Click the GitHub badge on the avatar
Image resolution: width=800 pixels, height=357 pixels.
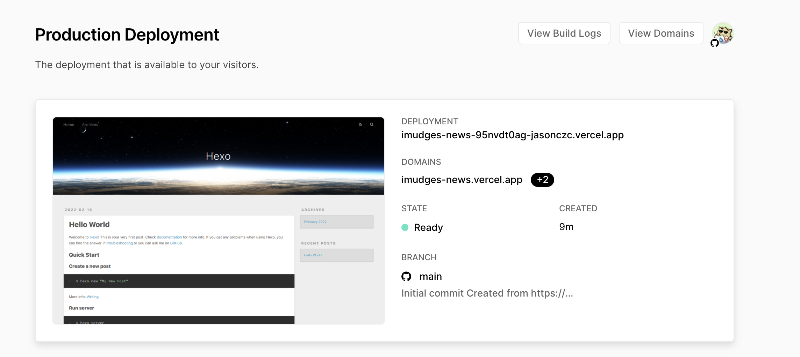pos(715,43)
